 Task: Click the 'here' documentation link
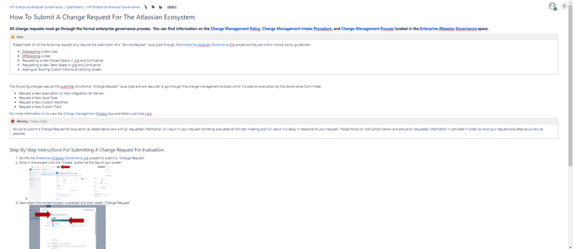pyautogui.click(x=148, y=113)
